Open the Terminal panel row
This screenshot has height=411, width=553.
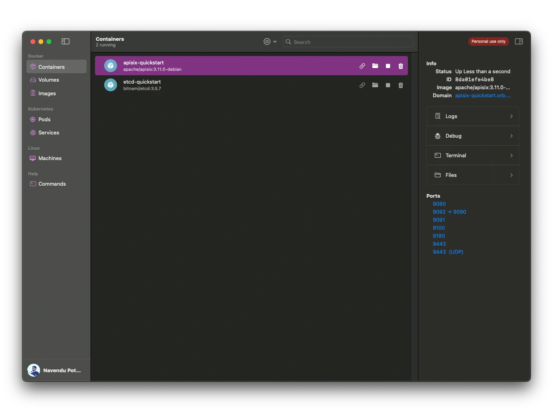tap(473, 155)
